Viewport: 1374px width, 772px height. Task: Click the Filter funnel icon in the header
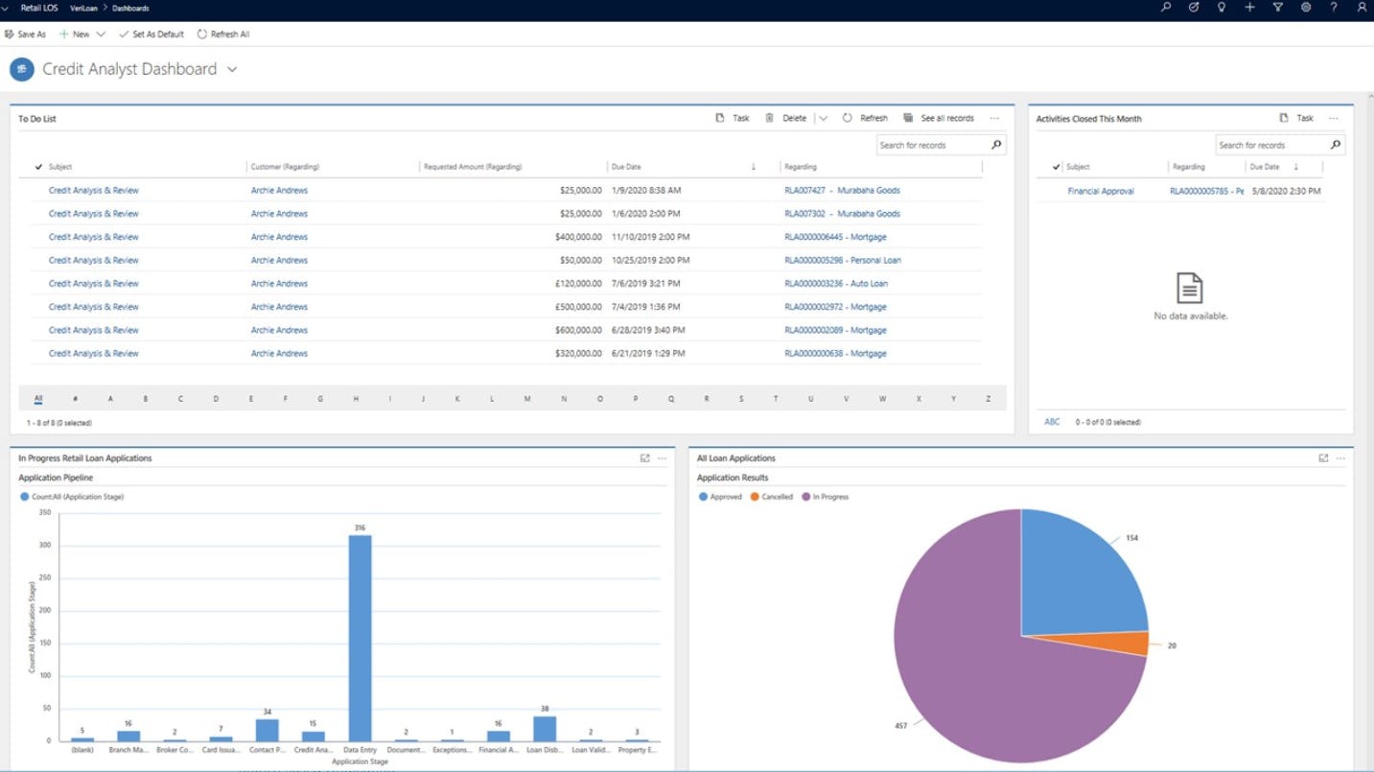(1277, 8)
